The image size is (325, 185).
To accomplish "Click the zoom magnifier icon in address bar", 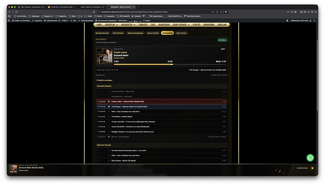I will pos(217,12).
